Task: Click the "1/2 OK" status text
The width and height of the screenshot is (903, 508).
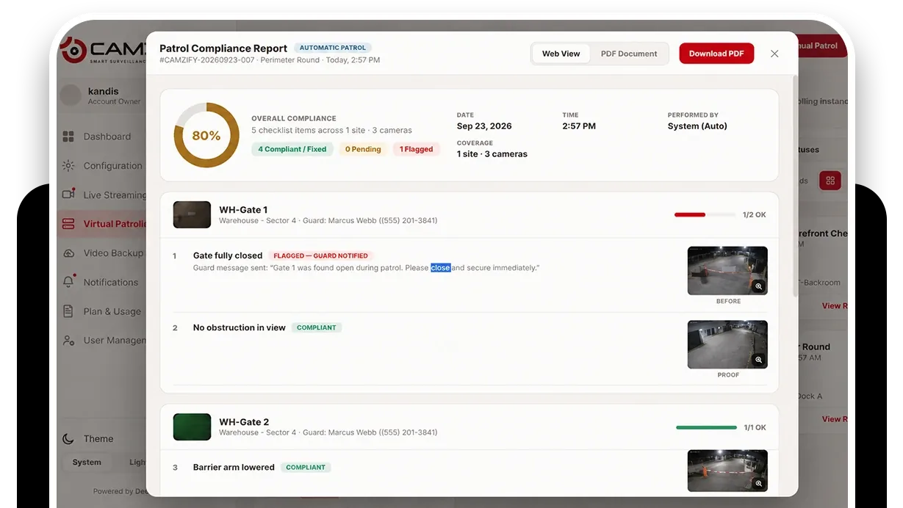Action: (x=755, y=215)
